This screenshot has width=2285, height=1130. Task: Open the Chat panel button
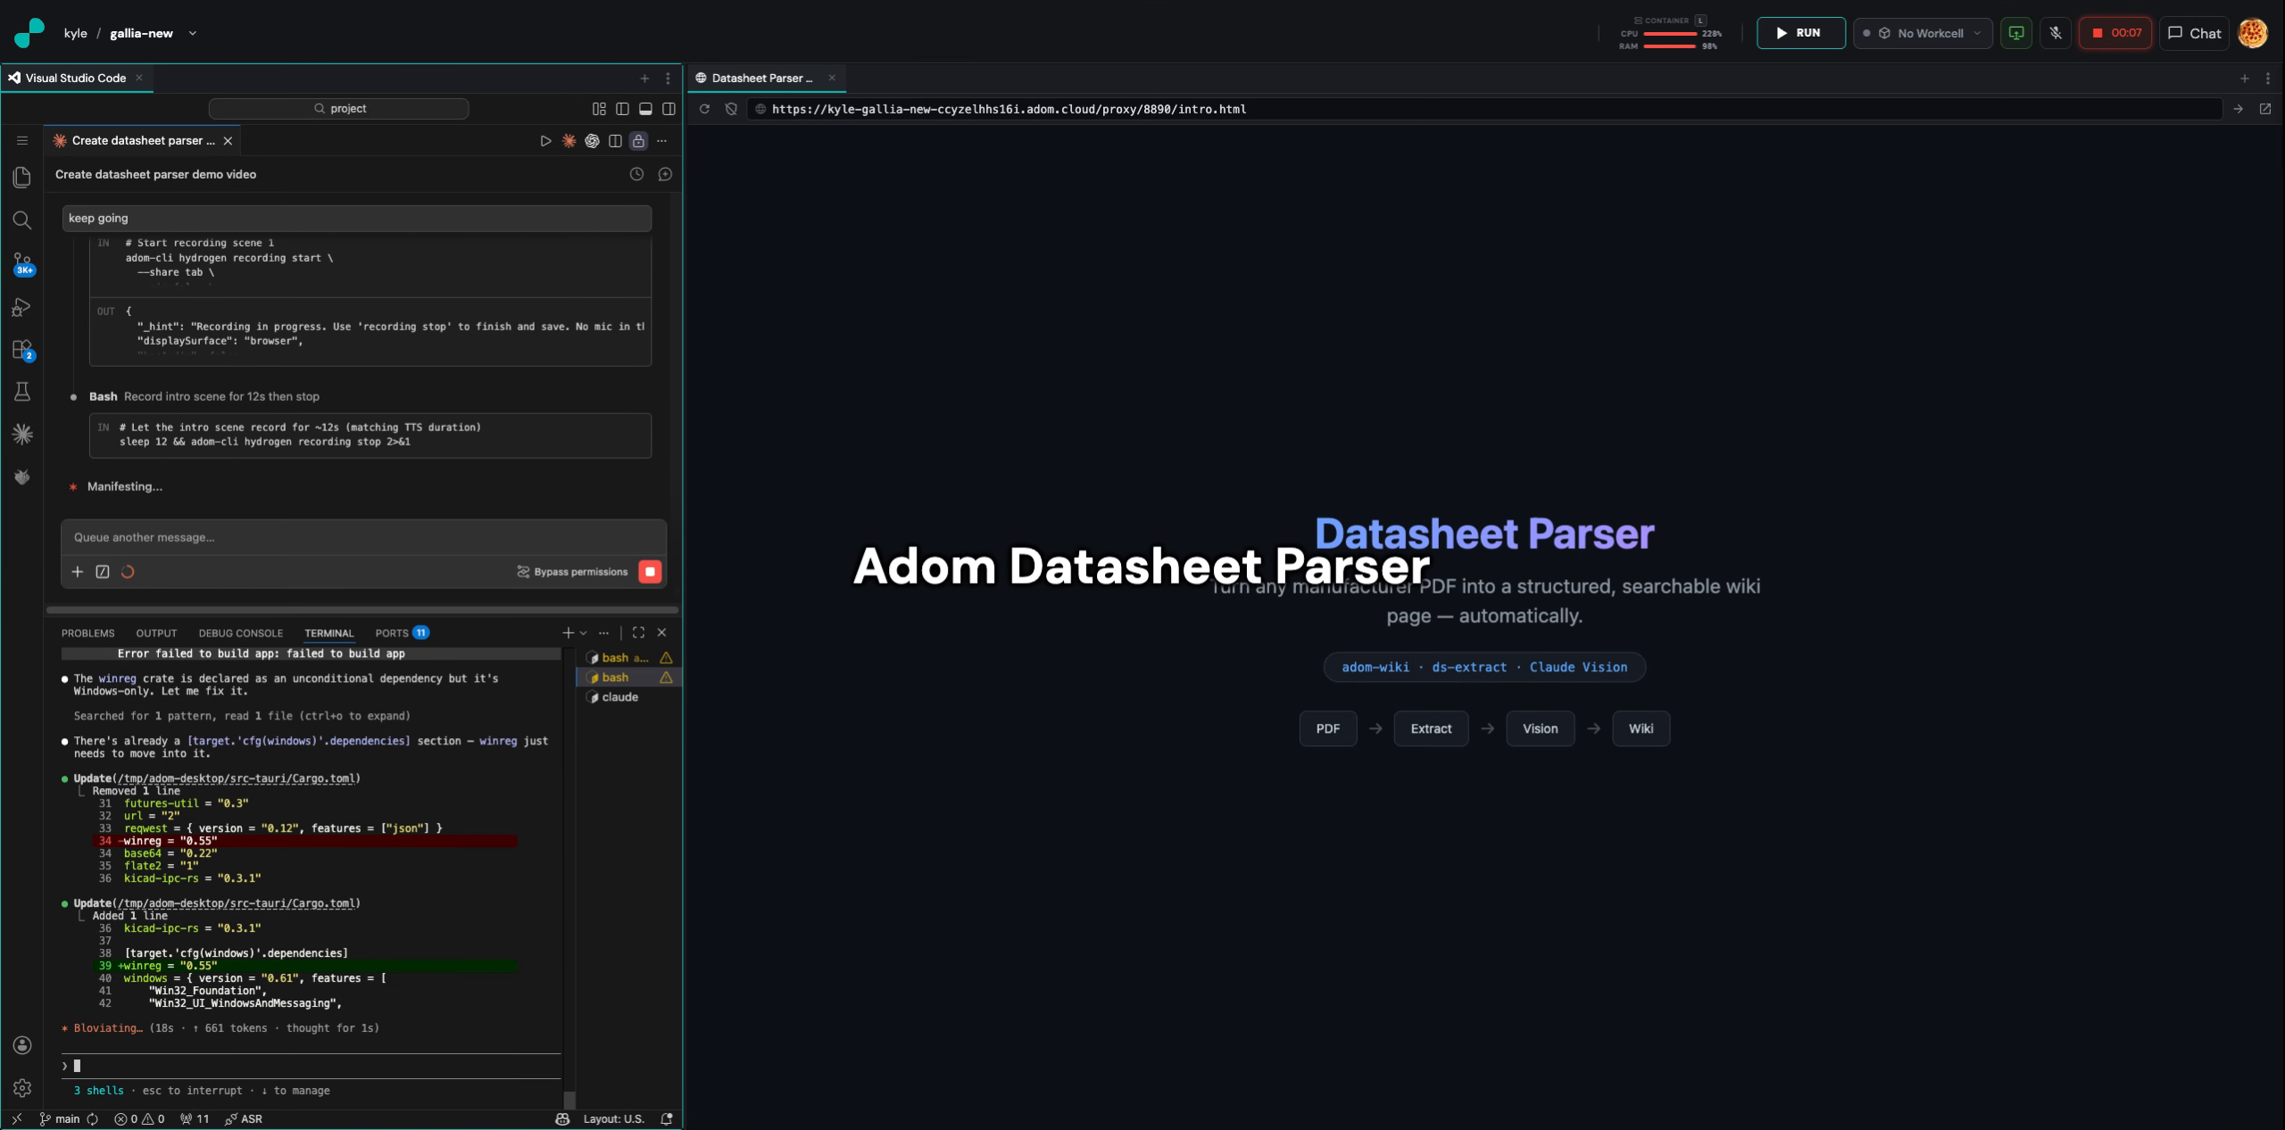[x=2194, y=33]
